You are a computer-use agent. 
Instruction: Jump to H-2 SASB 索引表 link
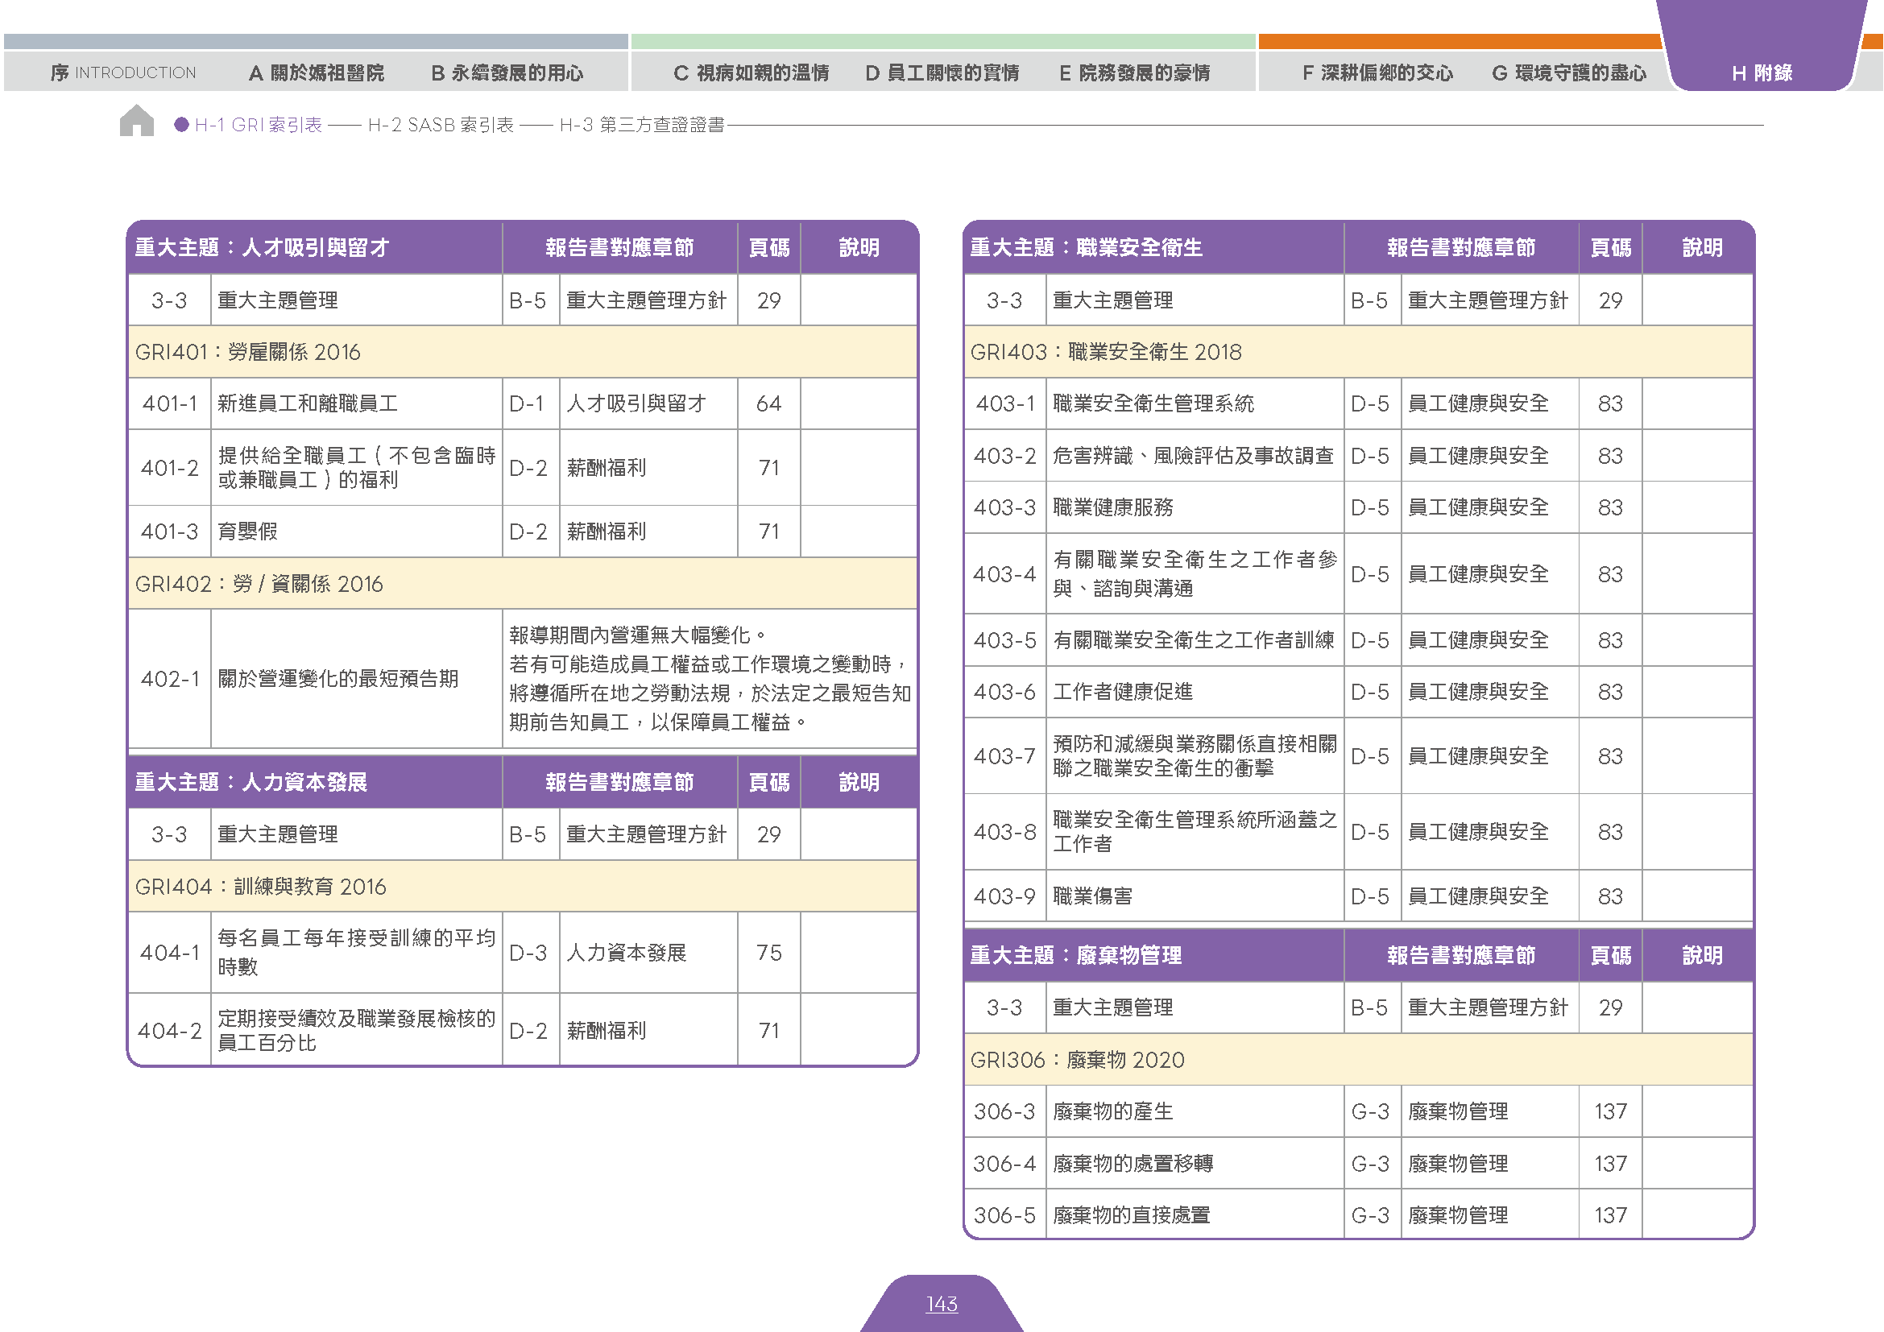441,125
